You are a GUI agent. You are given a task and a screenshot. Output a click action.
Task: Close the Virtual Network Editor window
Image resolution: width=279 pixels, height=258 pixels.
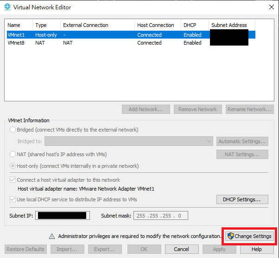click(x=271, y=7)
